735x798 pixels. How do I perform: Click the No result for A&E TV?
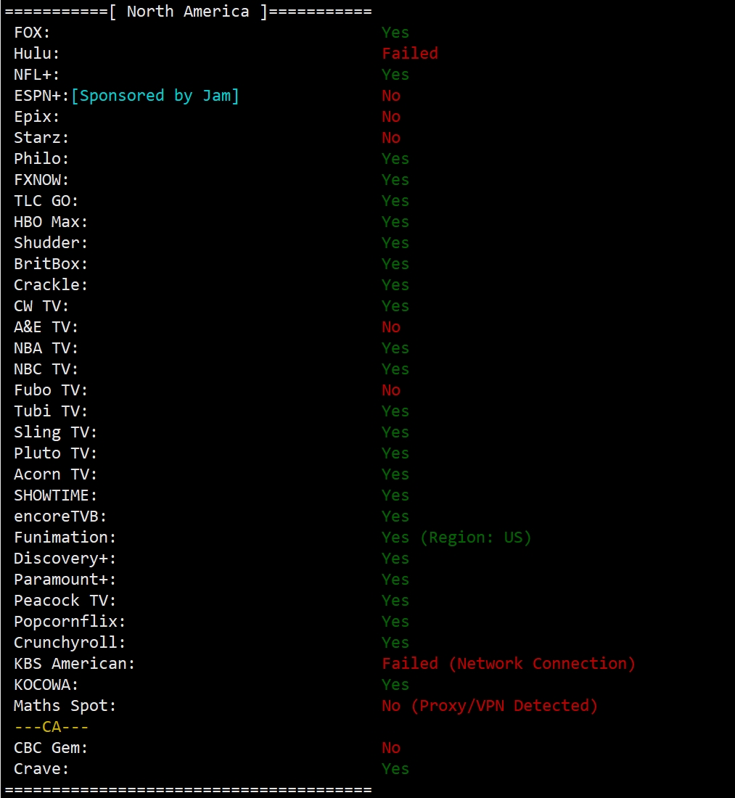point(391,326)
